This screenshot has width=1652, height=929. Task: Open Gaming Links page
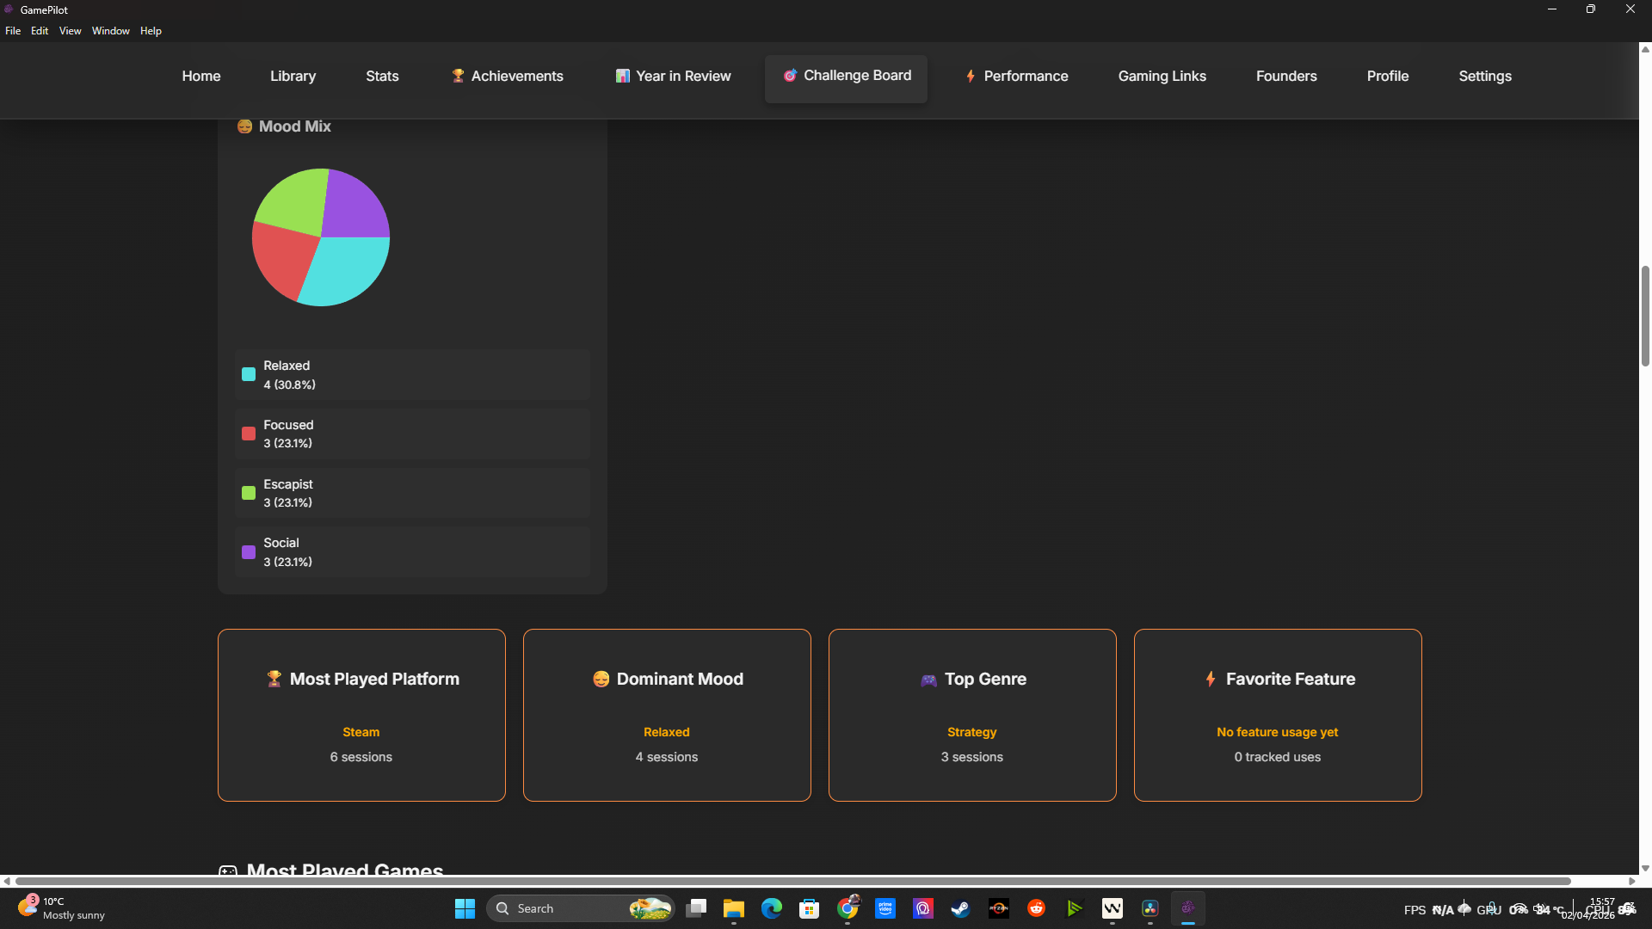coord(1162,76)
